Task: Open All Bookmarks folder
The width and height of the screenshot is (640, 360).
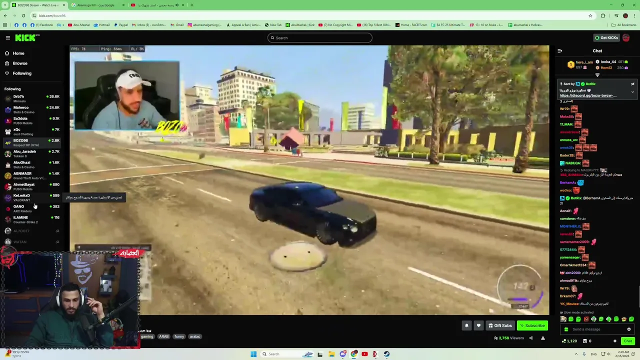Action: (x=623, y=25)
